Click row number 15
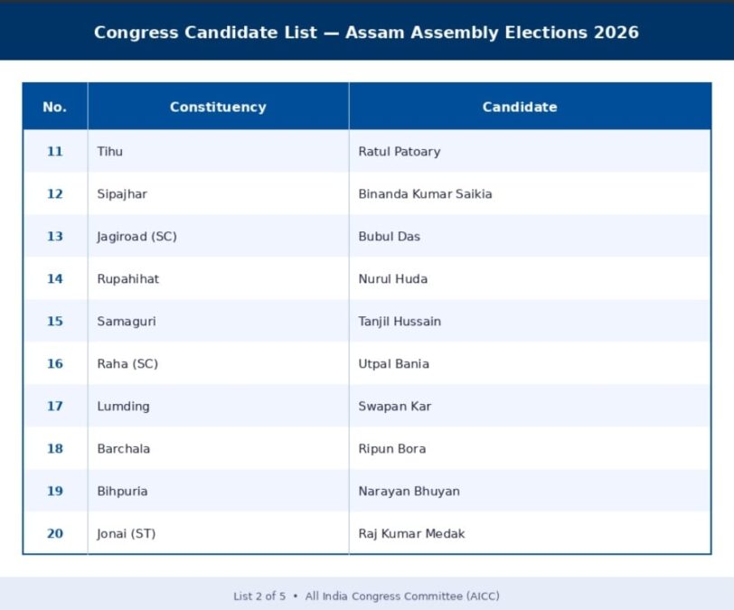 click(x=55, y=322)
